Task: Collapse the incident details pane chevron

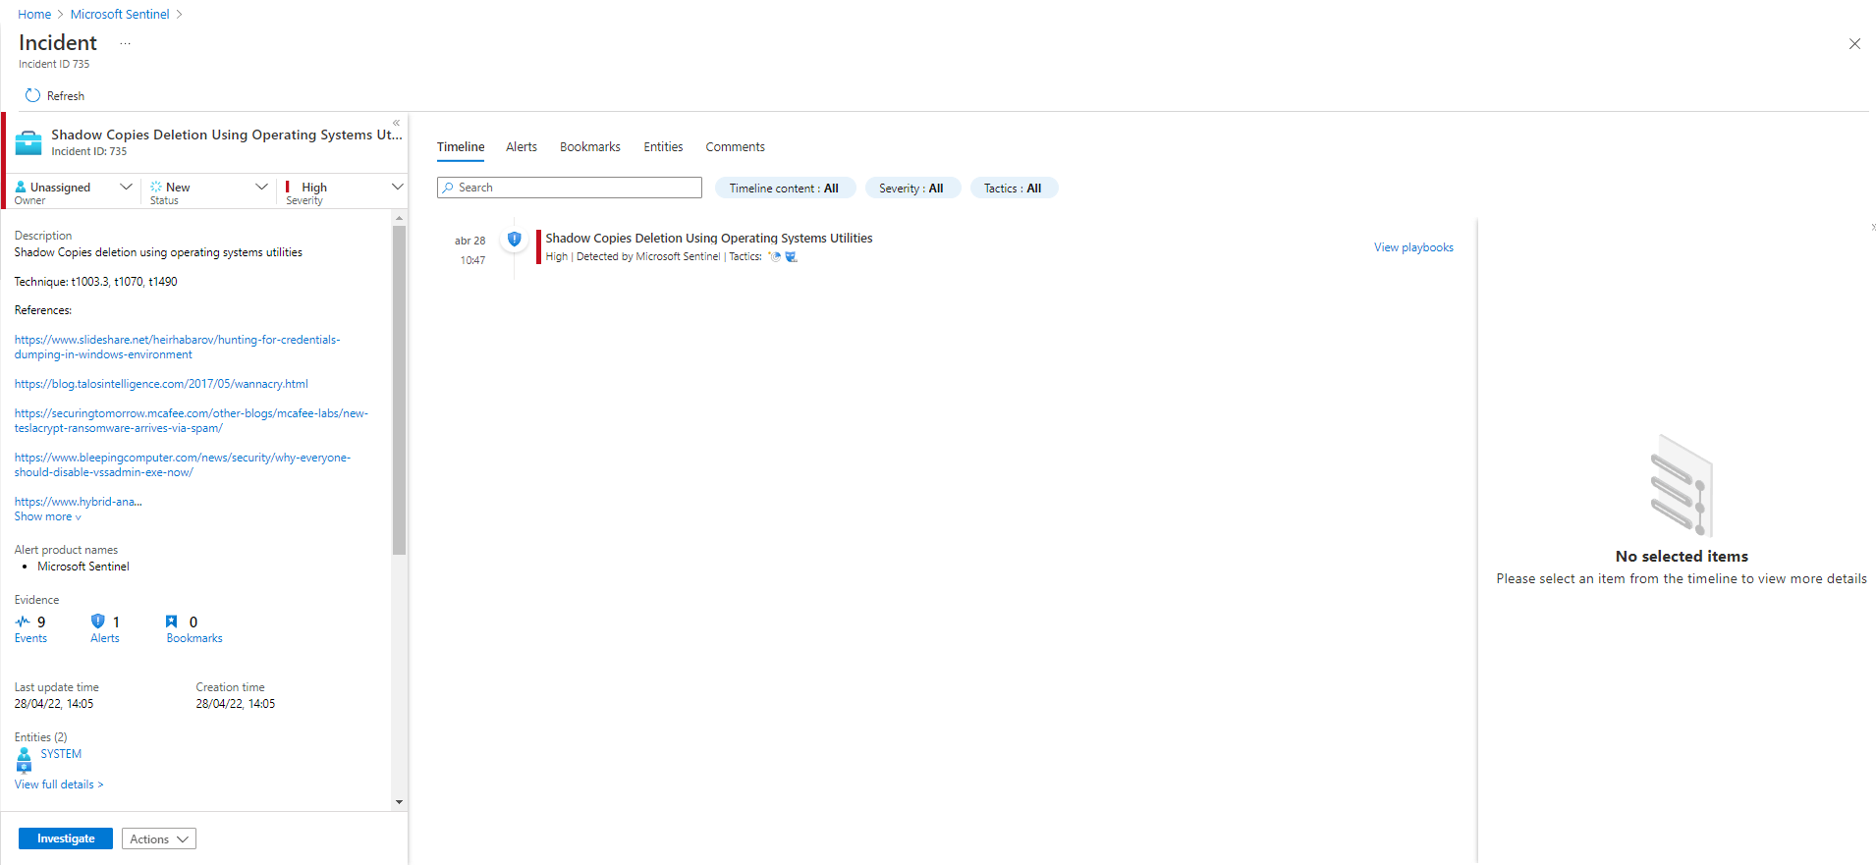Action: 397,123
